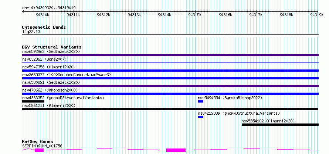Click the 94313k ruler label
This screenshot has width=329, height=154.
(x=134, y=15)
